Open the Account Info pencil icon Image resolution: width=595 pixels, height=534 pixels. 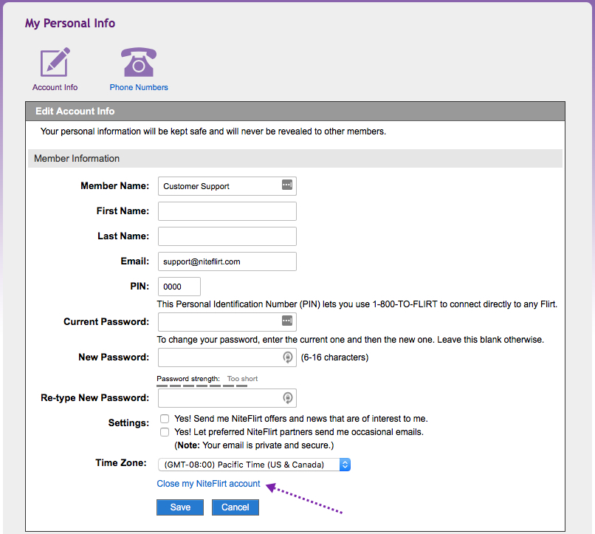(x=55, y=62)
